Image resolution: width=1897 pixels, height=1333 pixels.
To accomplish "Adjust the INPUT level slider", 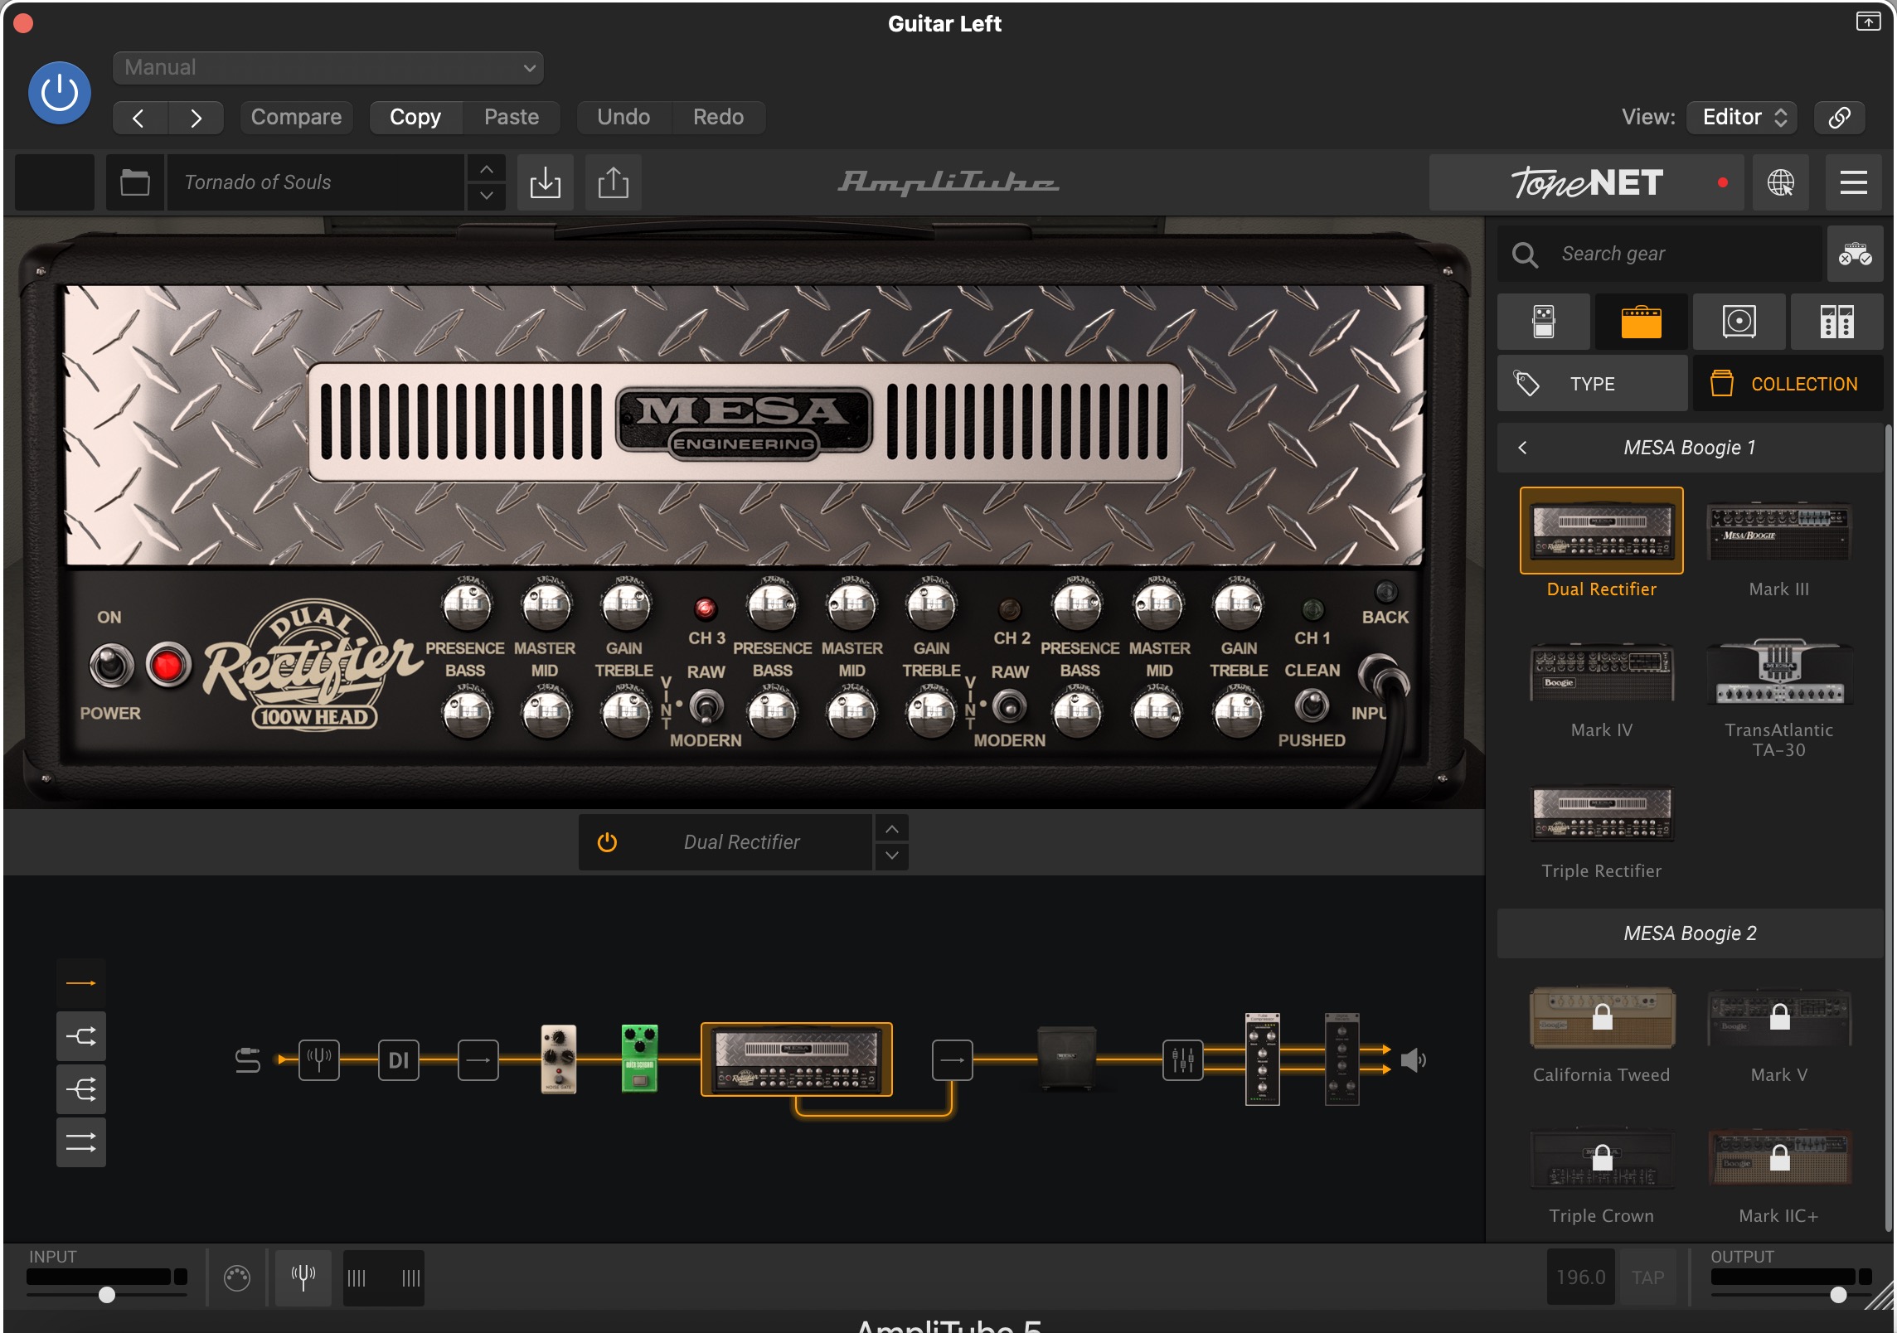I will (x=107, y=1295).
